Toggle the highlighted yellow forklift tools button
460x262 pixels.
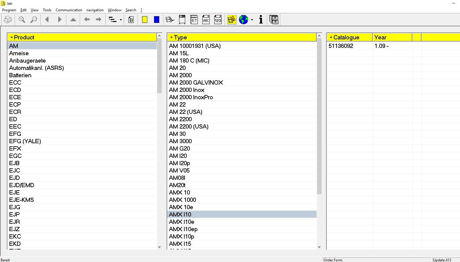point(232,20)
